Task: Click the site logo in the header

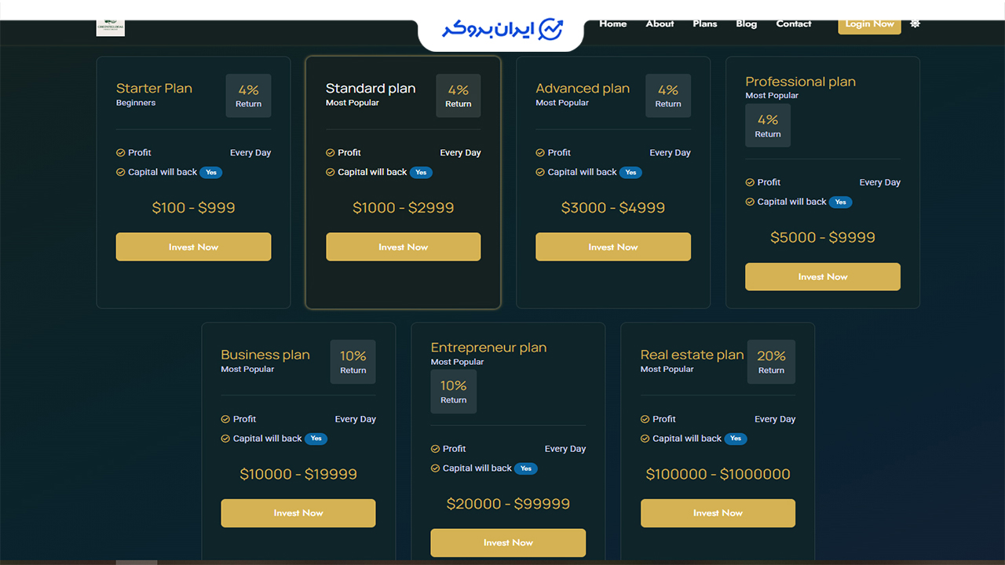Action: (111, 27)
